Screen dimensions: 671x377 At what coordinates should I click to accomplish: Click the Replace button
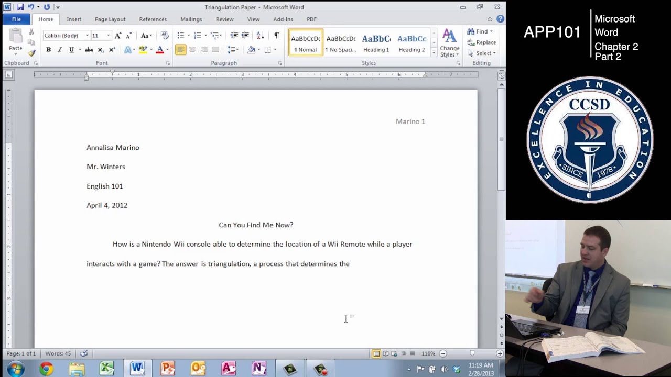click(x=481, y=42)
